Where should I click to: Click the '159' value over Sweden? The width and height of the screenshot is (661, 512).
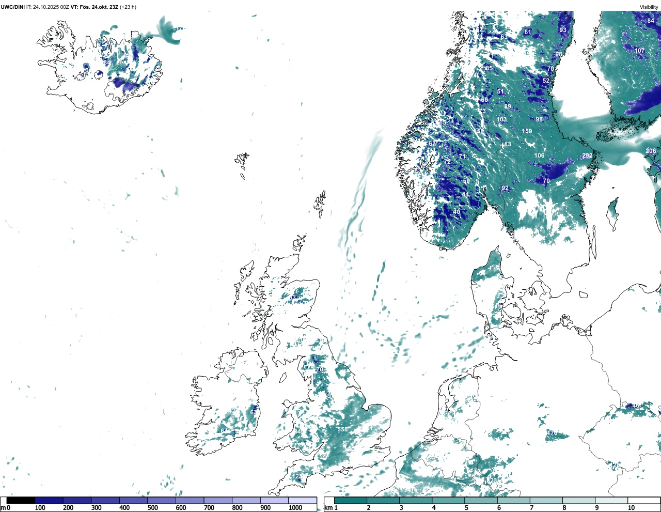(x=527, y=131)
